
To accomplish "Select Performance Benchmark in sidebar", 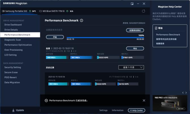I will 20,35.
